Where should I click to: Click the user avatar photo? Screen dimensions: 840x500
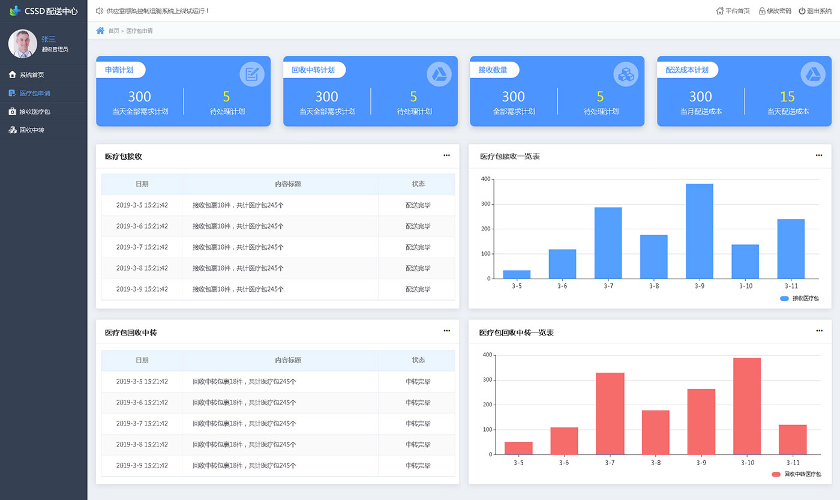23,44
